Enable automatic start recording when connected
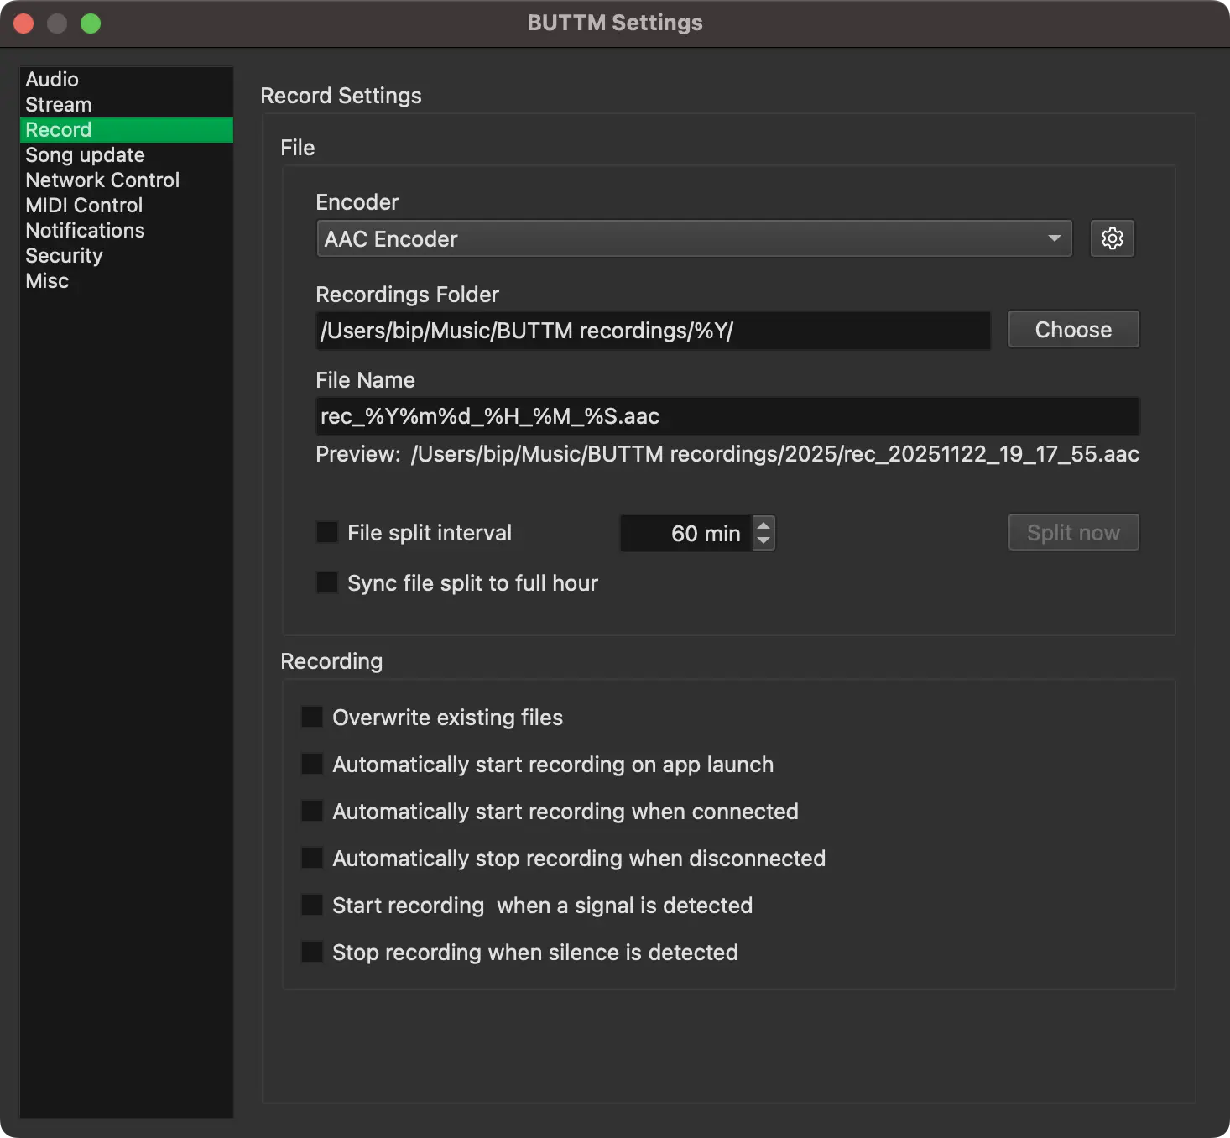Viewport: 1230px width, 1138px height. (x=312, y=812)
